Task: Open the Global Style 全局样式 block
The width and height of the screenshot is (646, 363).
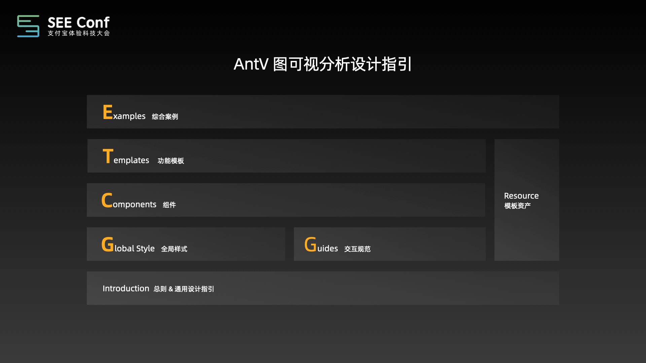Action: tap(186, 244)
